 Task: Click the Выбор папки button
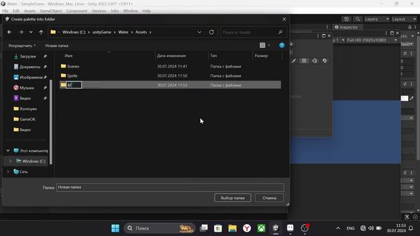coord(232,198)
